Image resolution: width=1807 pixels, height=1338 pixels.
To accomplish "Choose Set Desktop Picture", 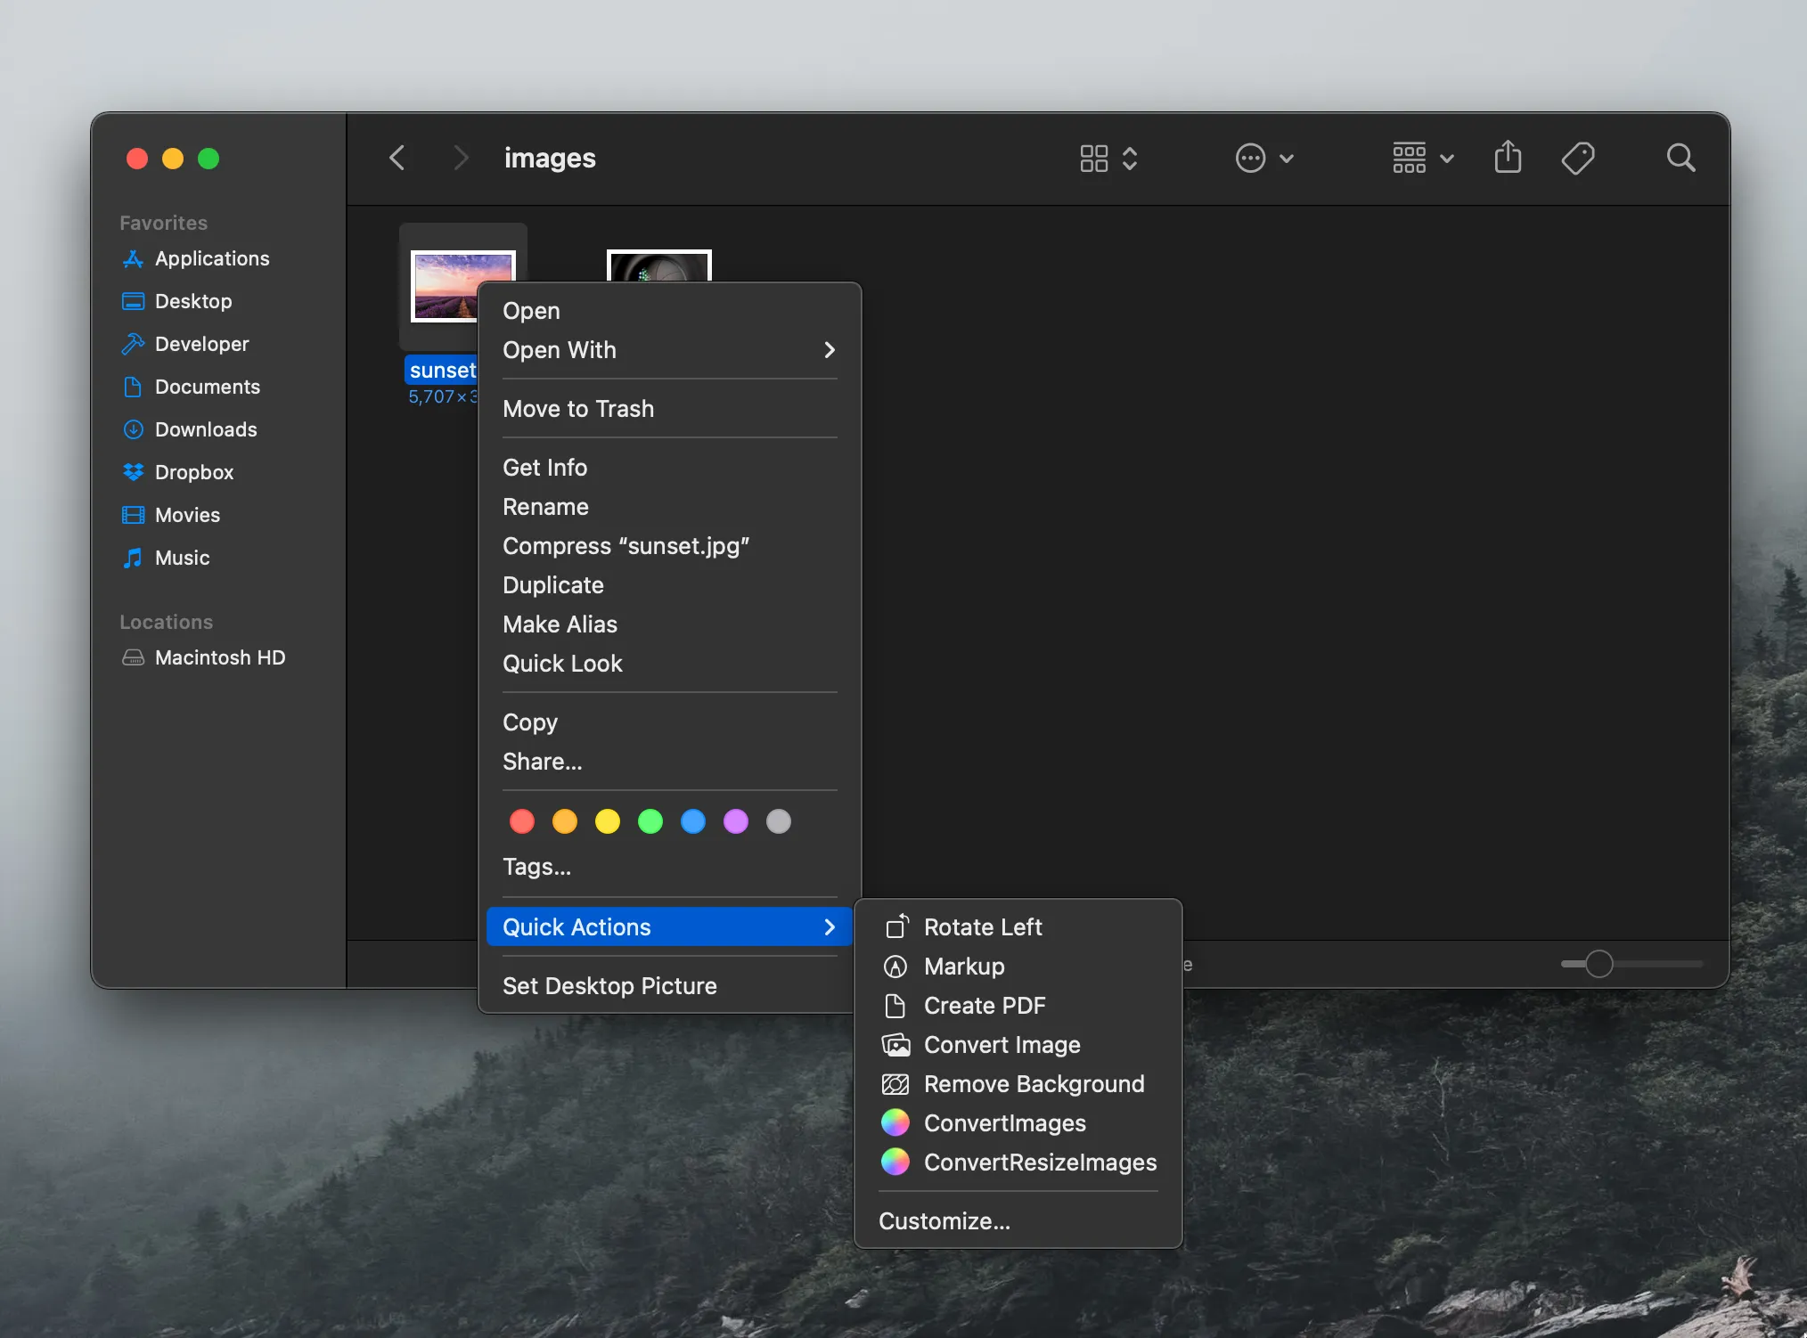I will [x=609, y=985].
